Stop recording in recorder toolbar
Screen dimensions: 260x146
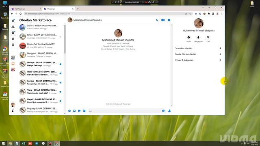pyautogui.click(x=146, y=2)
